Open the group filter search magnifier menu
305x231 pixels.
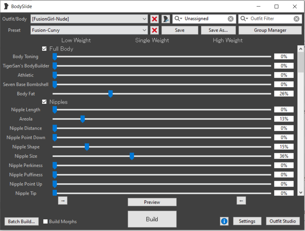tap(178, 19)
